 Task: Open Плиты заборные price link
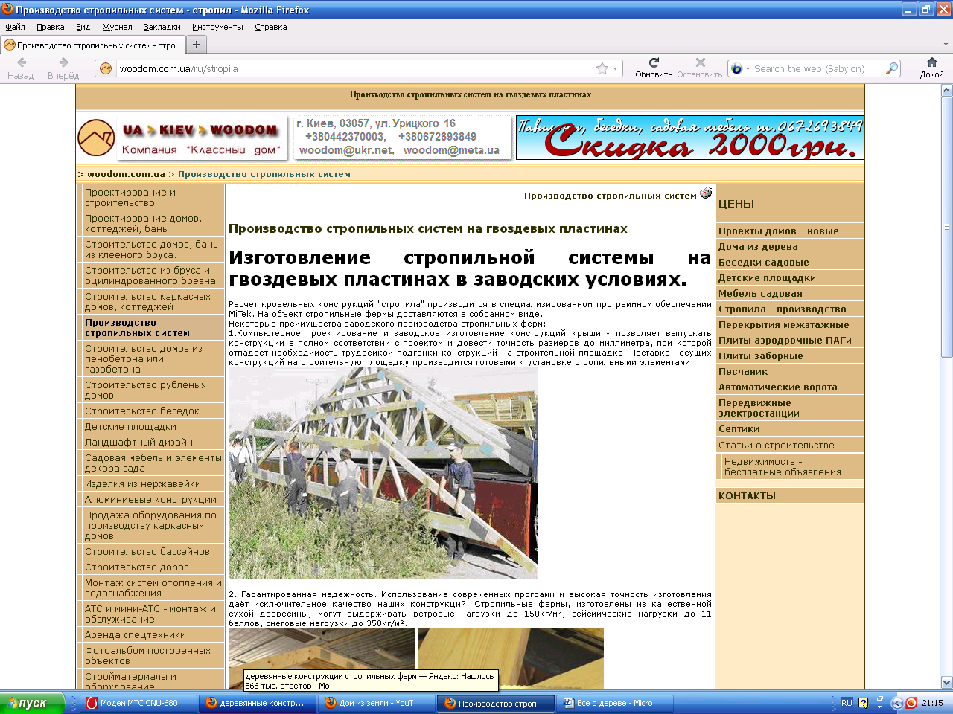(x=760, y=356)
